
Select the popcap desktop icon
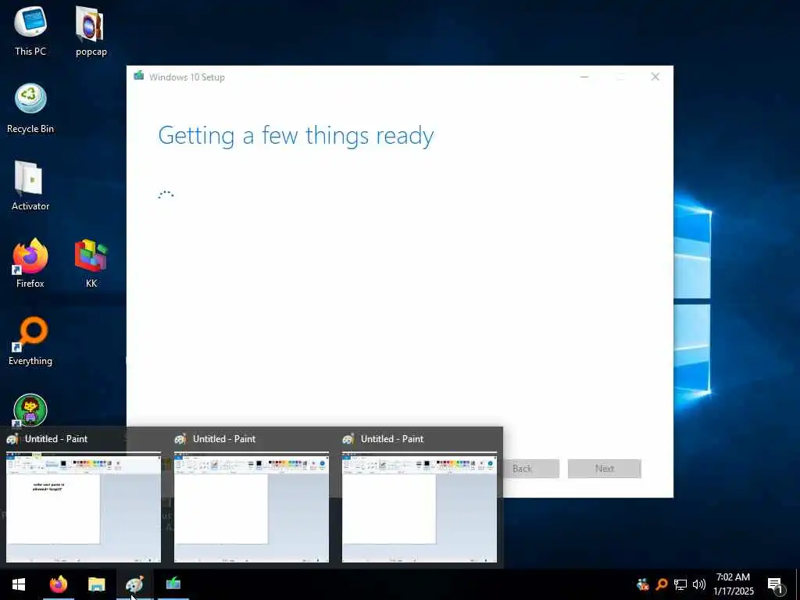point(91,30)
